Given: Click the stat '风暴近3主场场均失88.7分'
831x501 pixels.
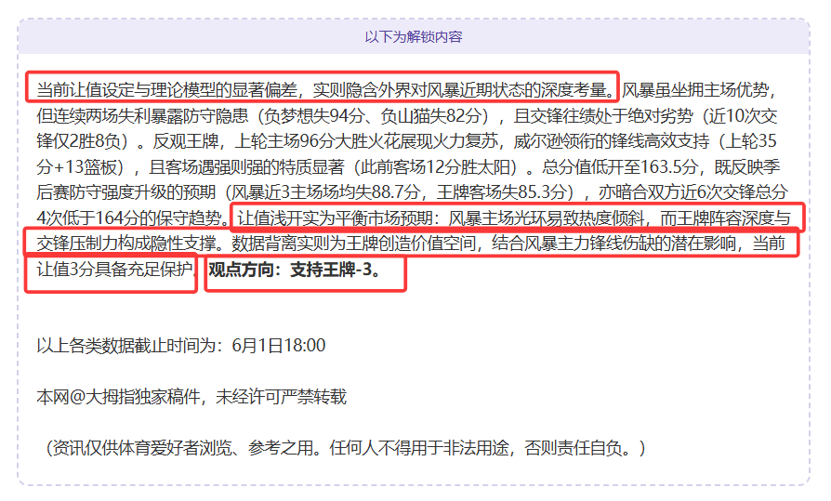Looking at the screenshot, I should pos(326,192).
